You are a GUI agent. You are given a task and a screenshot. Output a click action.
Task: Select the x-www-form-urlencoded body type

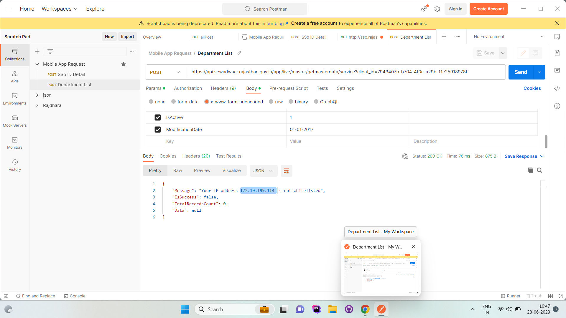point(207,102)
